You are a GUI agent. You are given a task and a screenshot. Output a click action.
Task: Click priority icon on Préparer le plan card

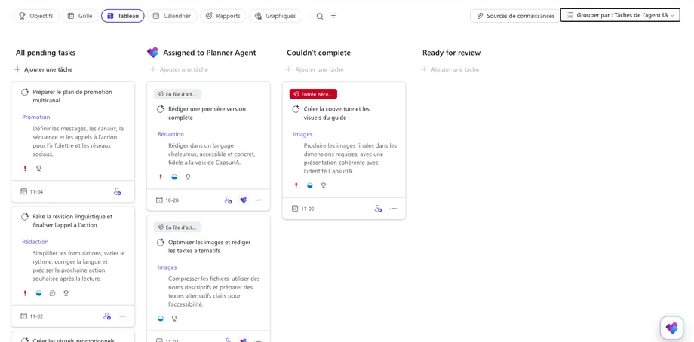click(25, 168)
